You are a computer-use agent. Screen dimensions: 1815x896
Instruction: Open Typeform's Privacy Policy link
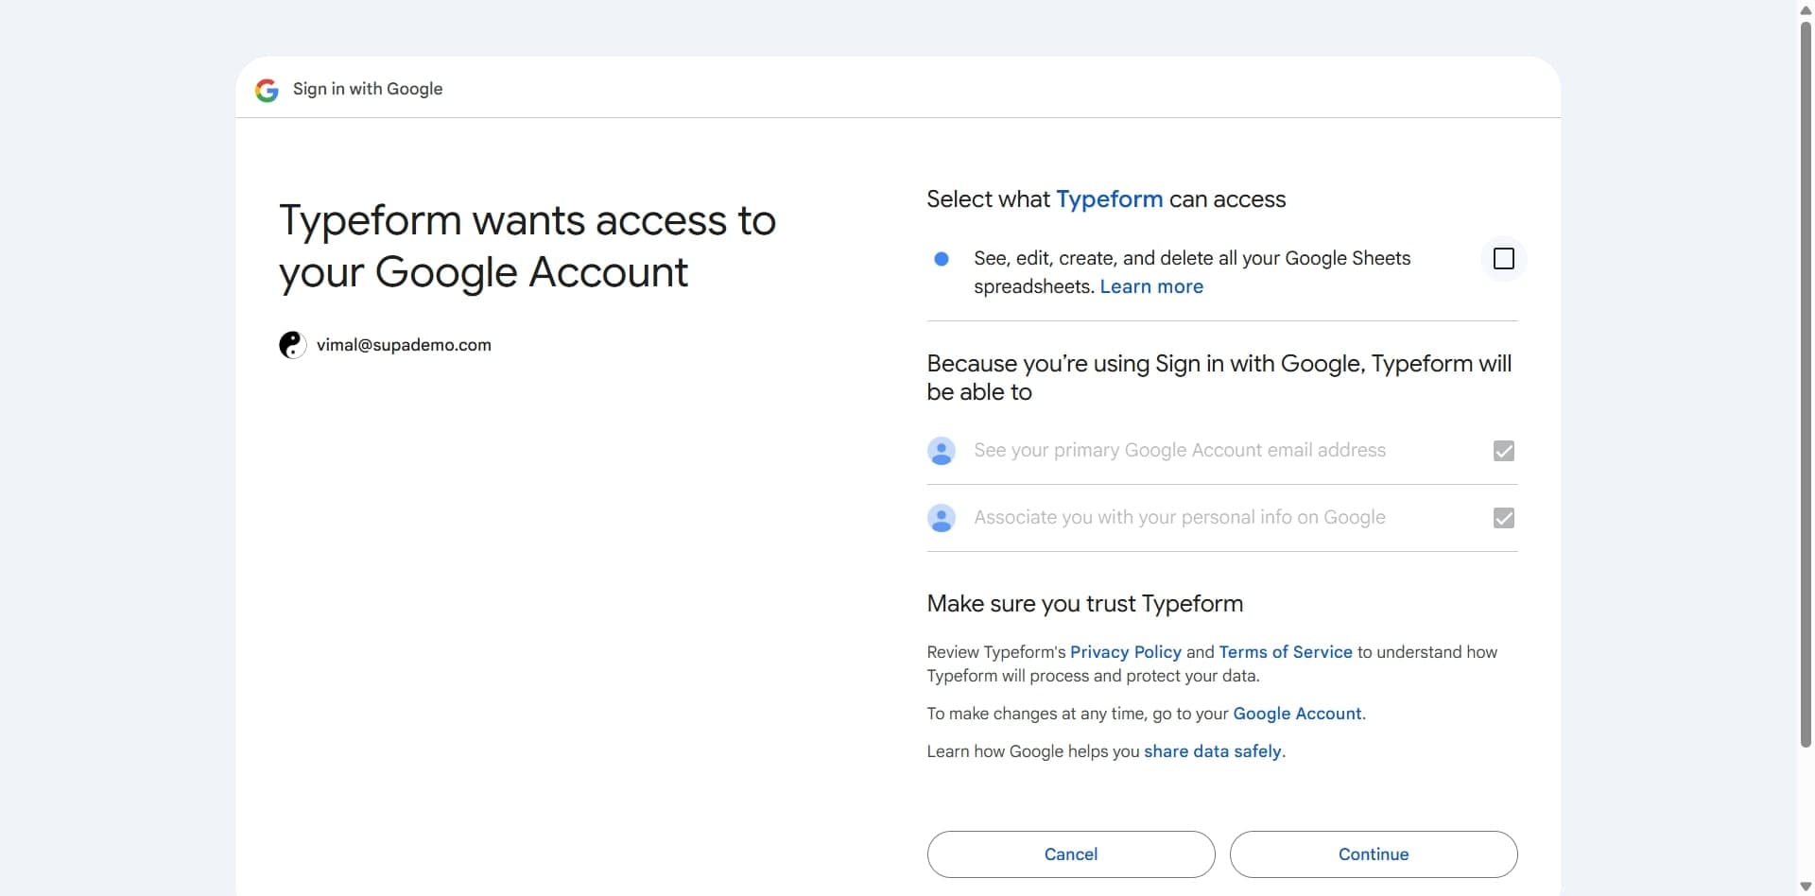(1125, 652)
